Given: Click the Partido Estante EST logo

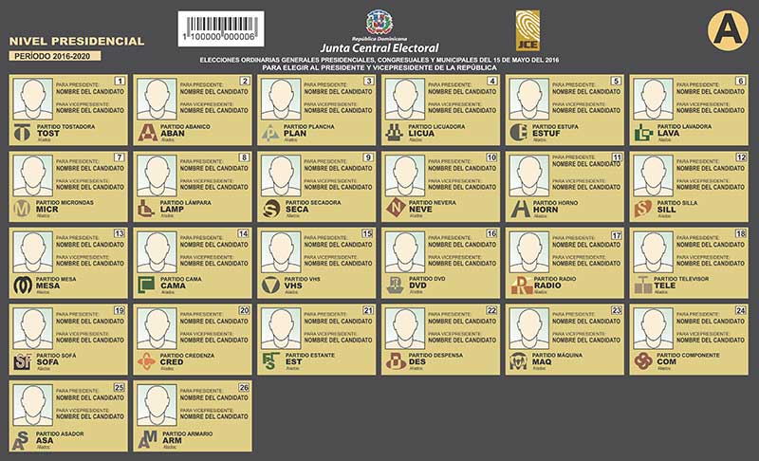Looking at the screenshot, I should coord(270,361).
